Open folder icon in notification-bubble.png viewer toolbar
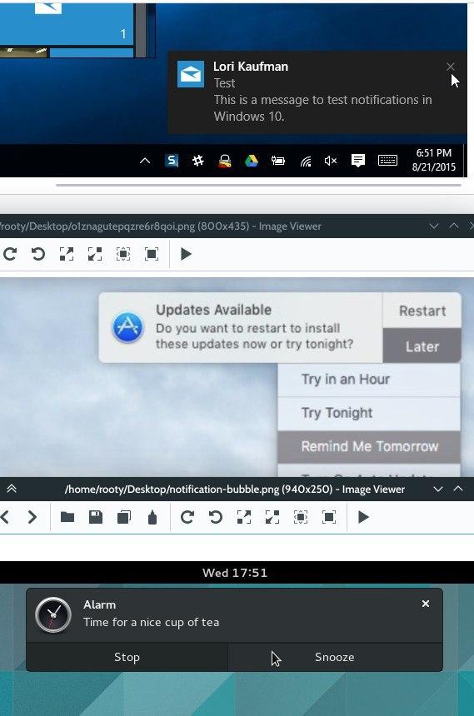This screenshot has width=474, height=716. point(67,517)
